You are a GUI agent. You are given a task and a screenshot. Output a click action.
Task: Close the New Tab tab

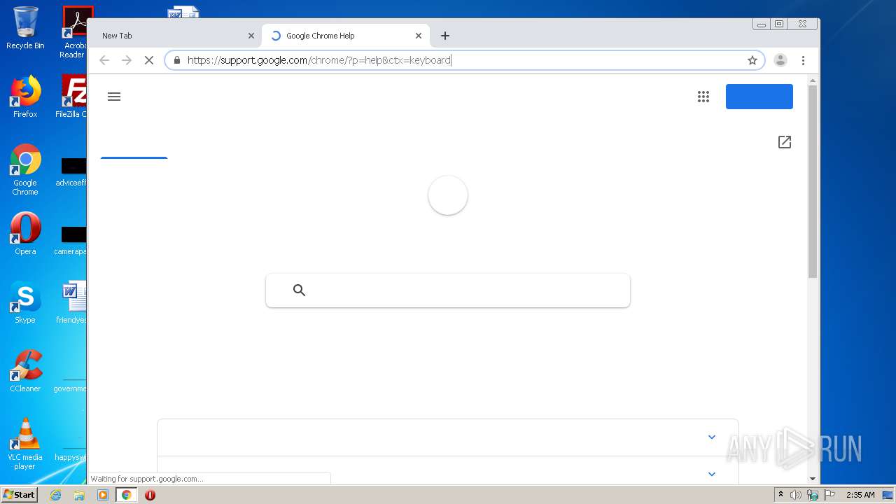(251, 36)
